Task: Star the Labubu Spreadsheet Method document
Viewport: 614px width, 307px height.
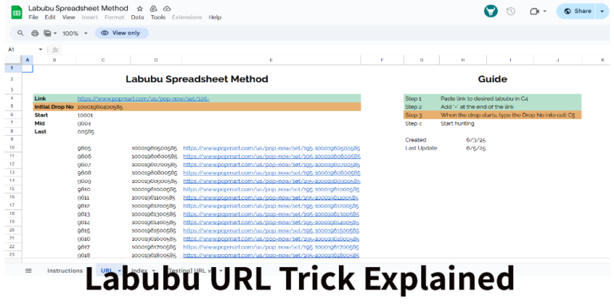Action: point(140,8)
